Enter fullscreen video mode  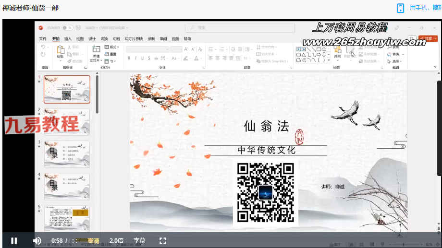pos(163,241)
